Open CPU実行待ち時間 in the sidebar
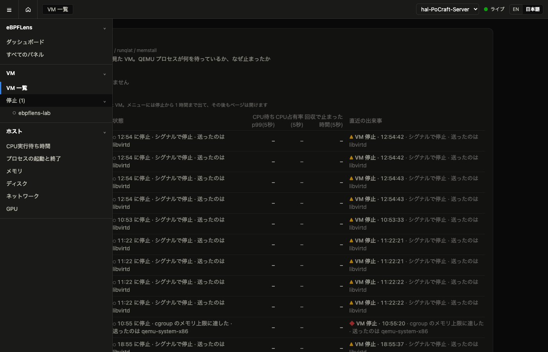Viewport: 548px width, 352px height. pos(28,146)
